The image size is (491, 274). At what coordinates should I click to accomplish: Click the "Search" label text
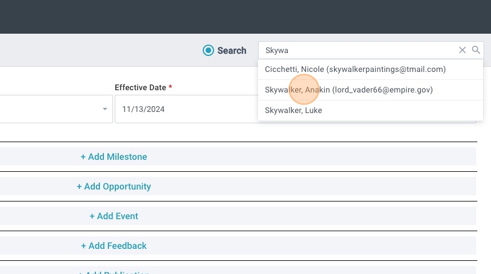(232, 50)
